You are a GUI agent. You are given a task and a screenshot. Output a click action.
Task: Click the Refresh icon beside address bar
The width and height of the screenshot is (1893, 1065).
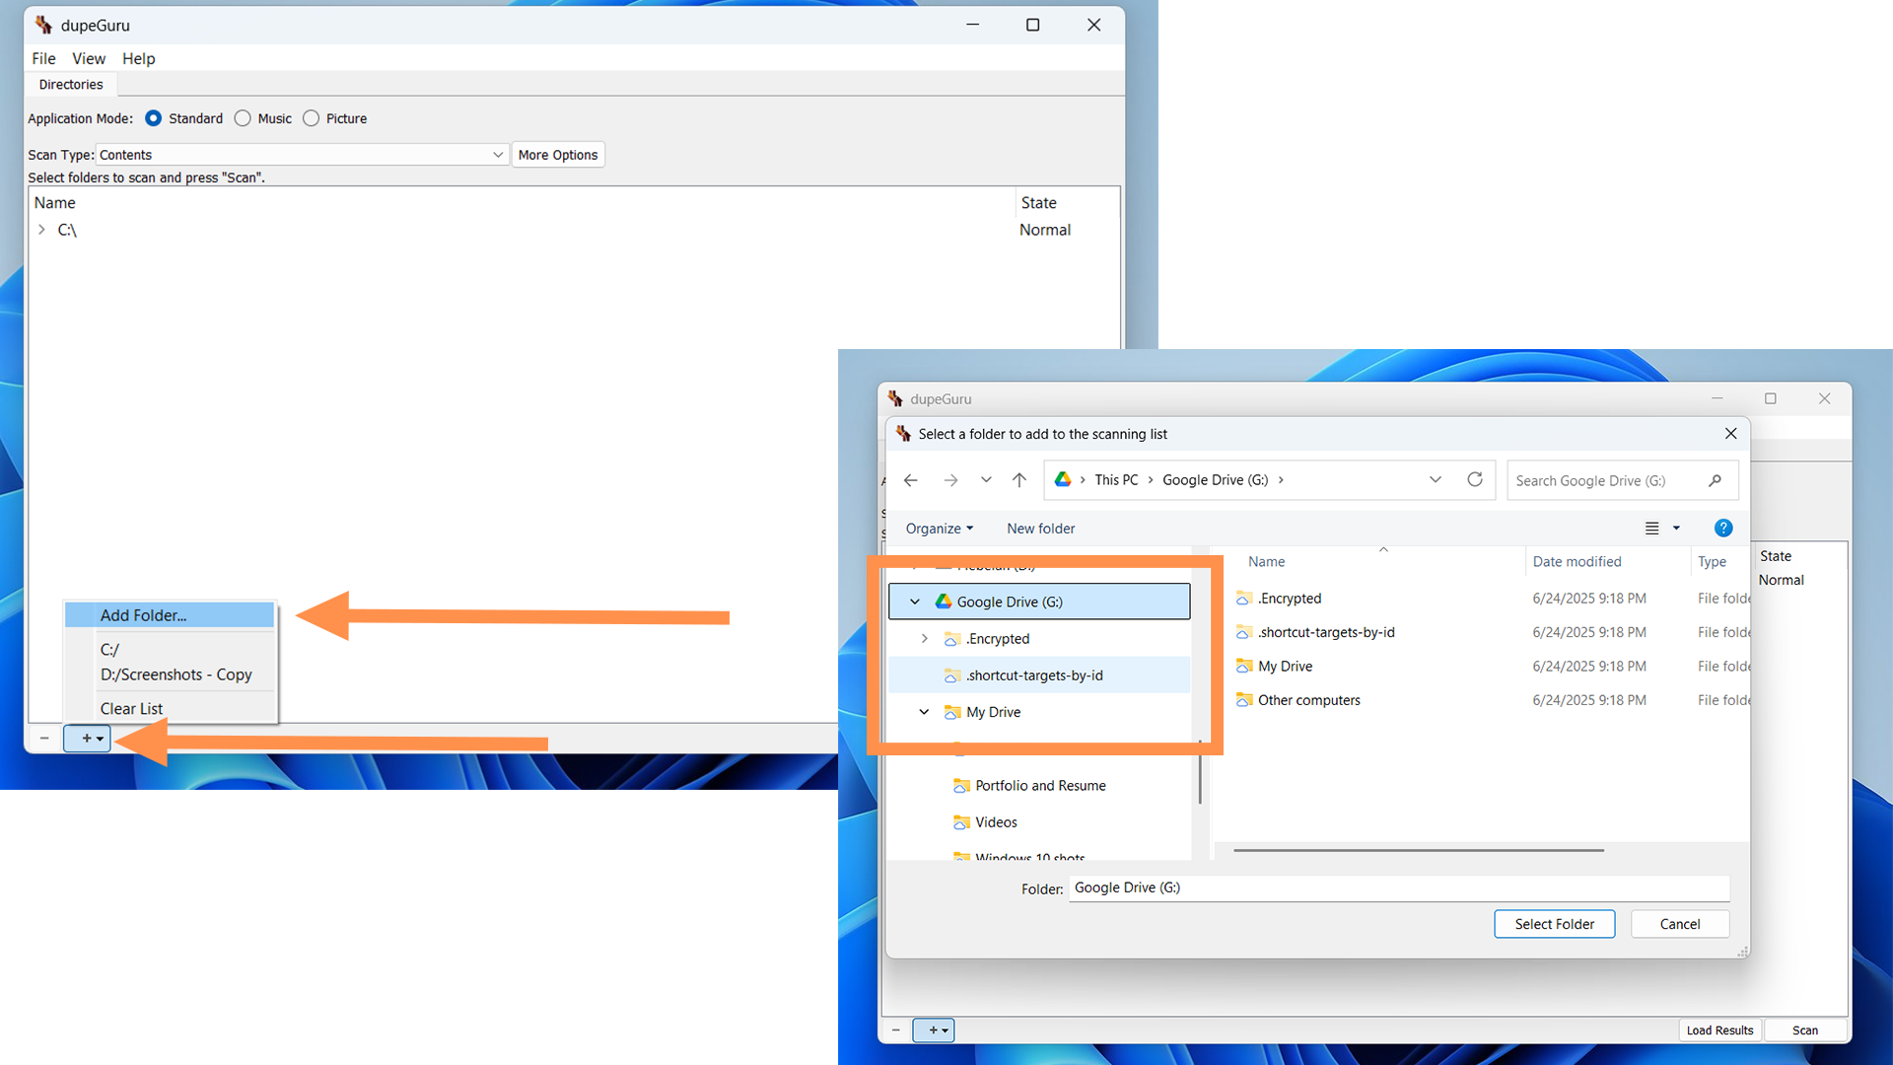[x=1474, y=479]
